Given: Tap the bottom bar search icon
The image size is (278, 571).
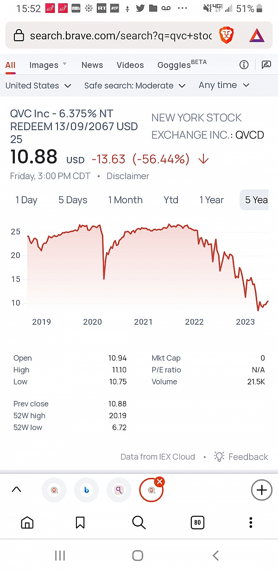Looking at the screenshot, I should tap(139, 523).
